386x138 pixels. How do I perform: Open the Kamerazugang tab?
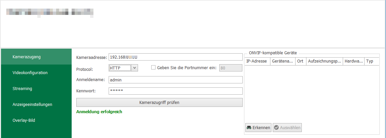tap(36, 57)
